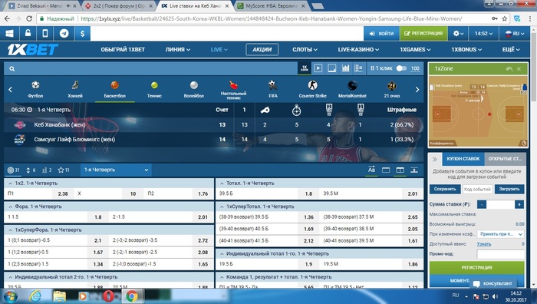This screenshot has width=537, height=304.
Task: Open the 1-я Четверть period dropdown
Action: pos(116,170)
